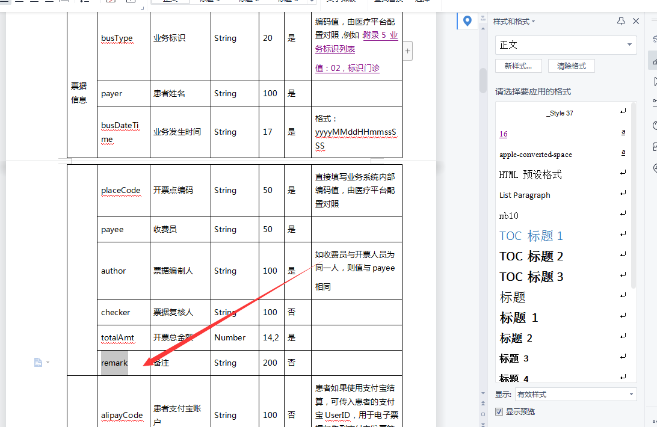Apply the TOC 标题 2 style
Viewport: 657px width, 427px height.
coord(563,256)
